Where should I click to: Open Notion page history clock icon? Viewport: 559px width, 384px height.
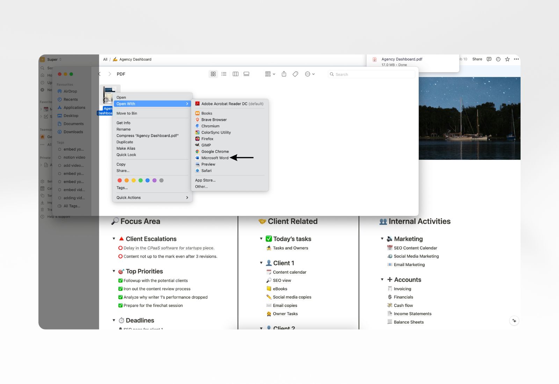(x=498, y=59)
